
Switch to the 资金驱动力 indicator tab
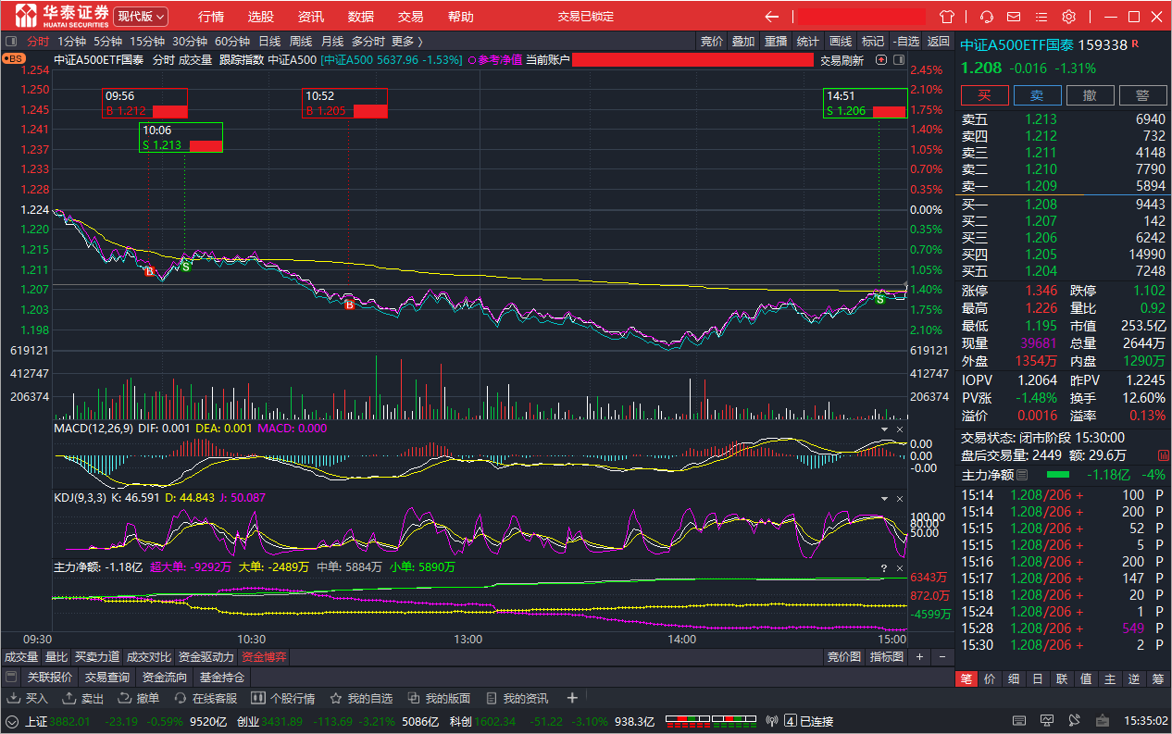pos(206,657)
